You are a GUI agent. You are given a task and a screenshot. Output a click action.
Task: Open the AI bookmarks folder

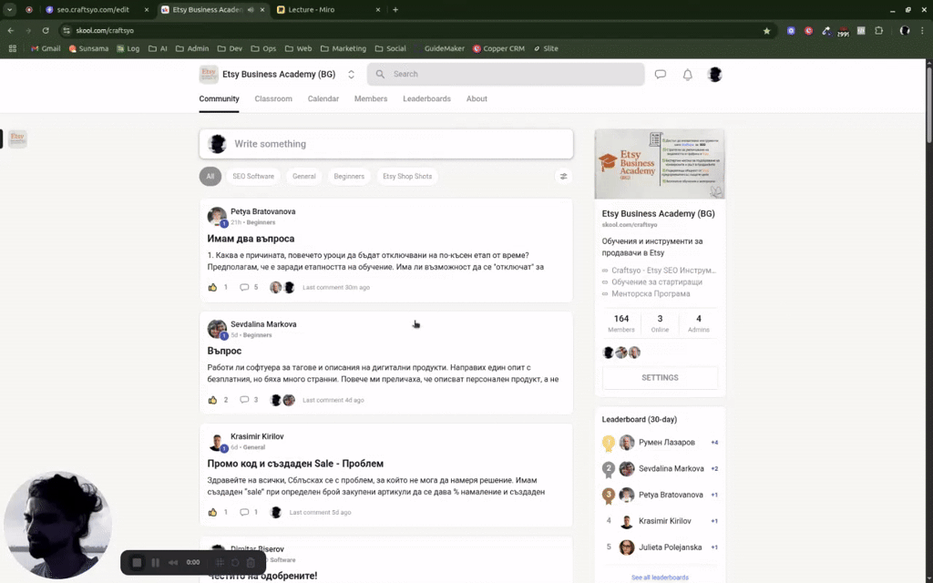point(158,49)
